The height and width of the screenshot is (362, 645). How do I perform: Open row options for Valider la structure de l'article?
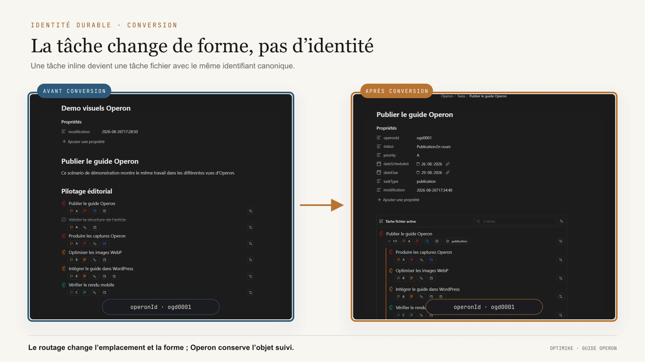[x=250, y=227]
